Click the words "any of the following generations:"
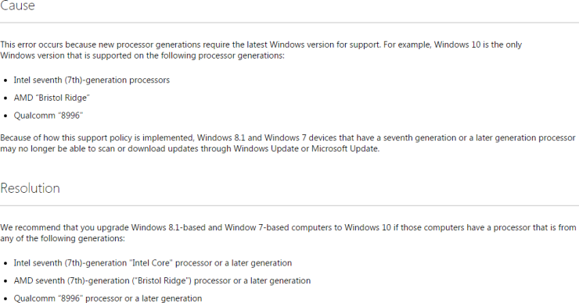Viewport: 579px width, 303px height. tap(63, 238)
